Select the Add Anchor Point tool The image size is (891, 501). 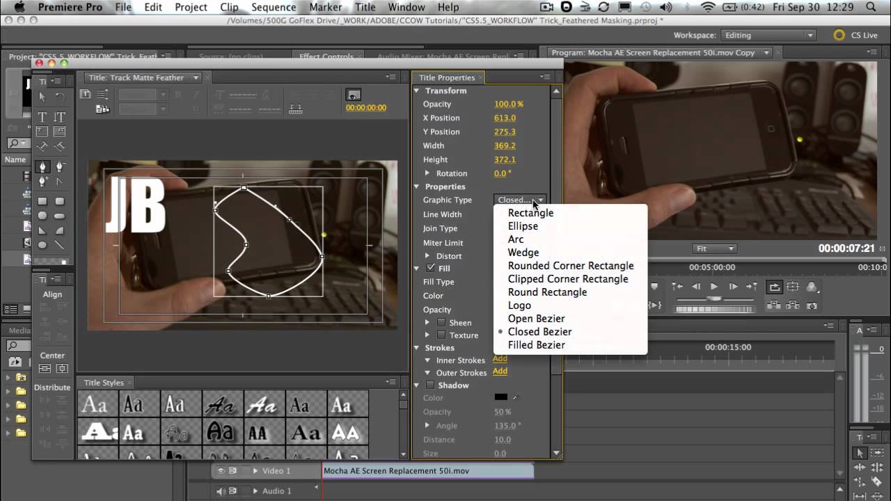click(42, 181)
